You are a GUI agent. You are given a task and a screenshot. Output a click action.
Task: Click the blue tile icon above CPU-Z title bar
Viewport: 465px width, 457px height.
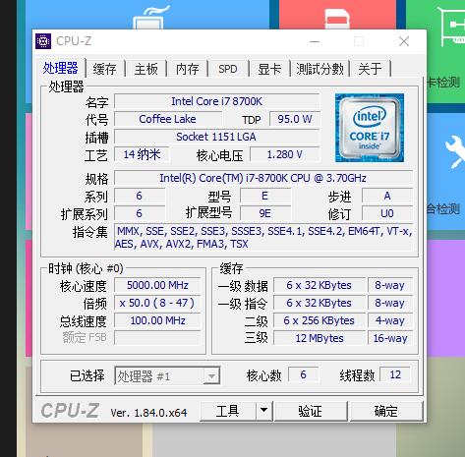point(150,18)
